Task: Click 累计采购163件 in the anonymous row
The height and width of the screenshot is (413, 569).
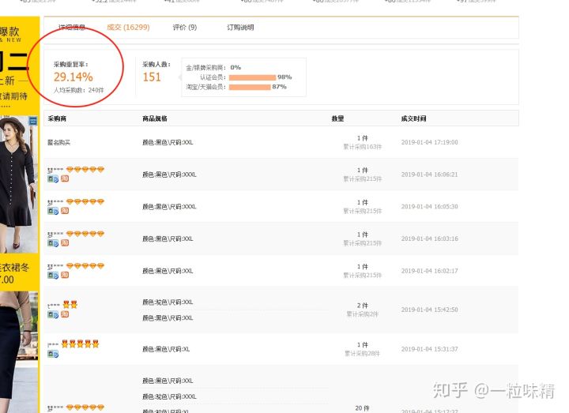Action: (363, 147)
